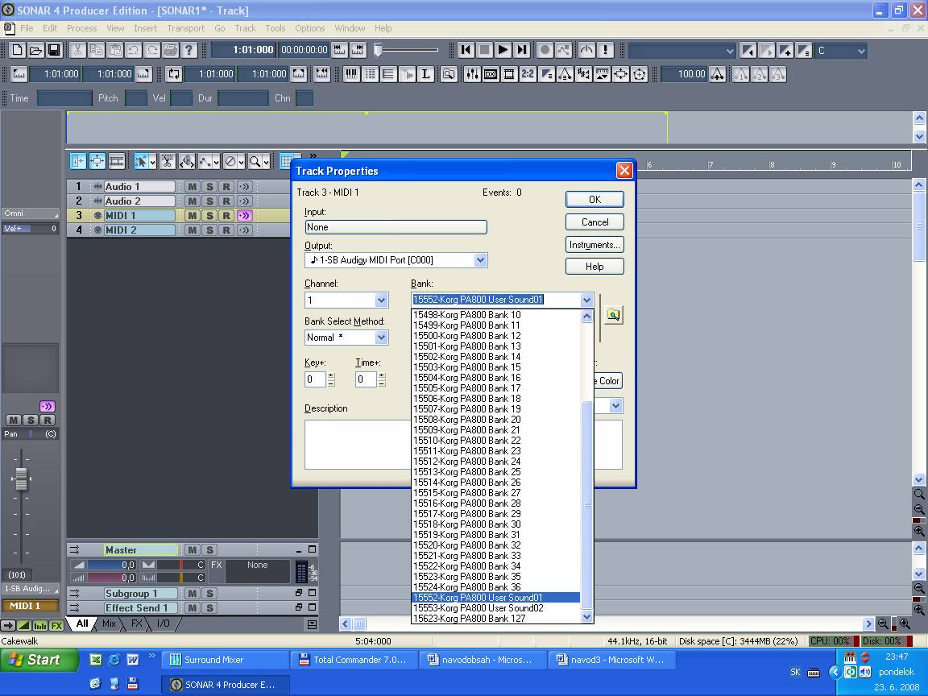Mute the MIDI 2 track

(x=192, y=230)
